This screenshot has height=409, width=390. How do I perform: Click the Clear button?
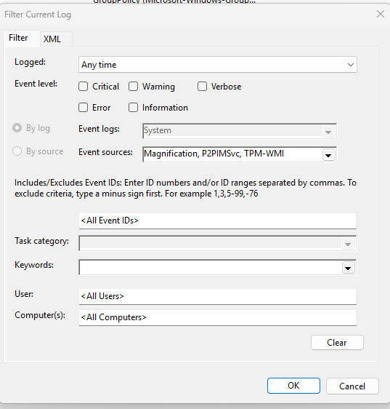337,343
